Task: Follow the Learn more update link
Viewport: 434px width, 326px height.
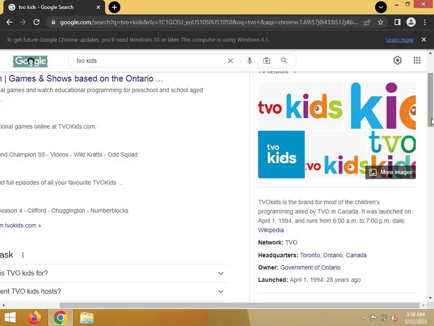Action: [400, 39]
